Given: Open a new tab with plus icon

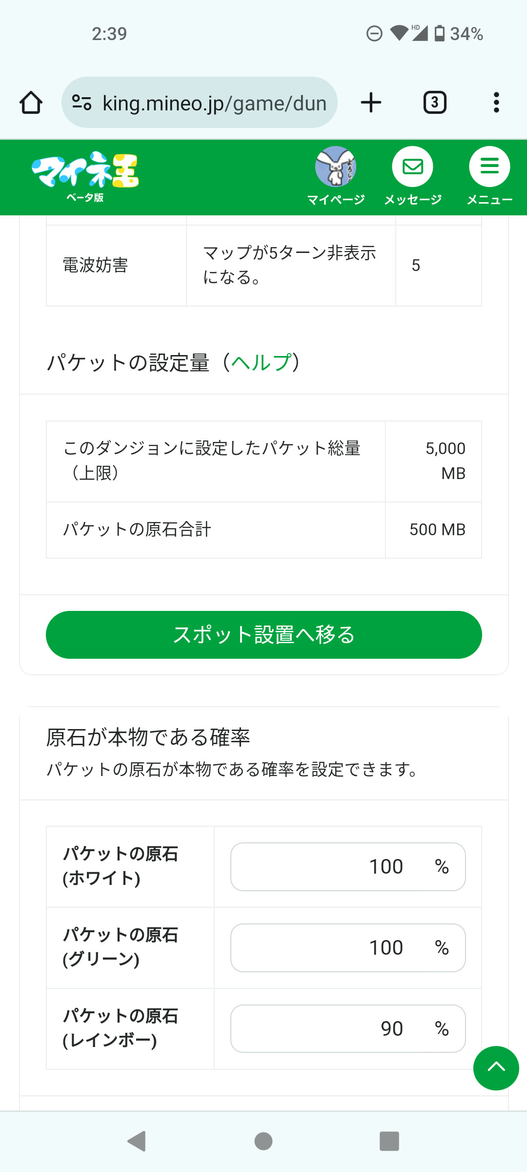Looking at the screenshot, I should pos(371,103).
